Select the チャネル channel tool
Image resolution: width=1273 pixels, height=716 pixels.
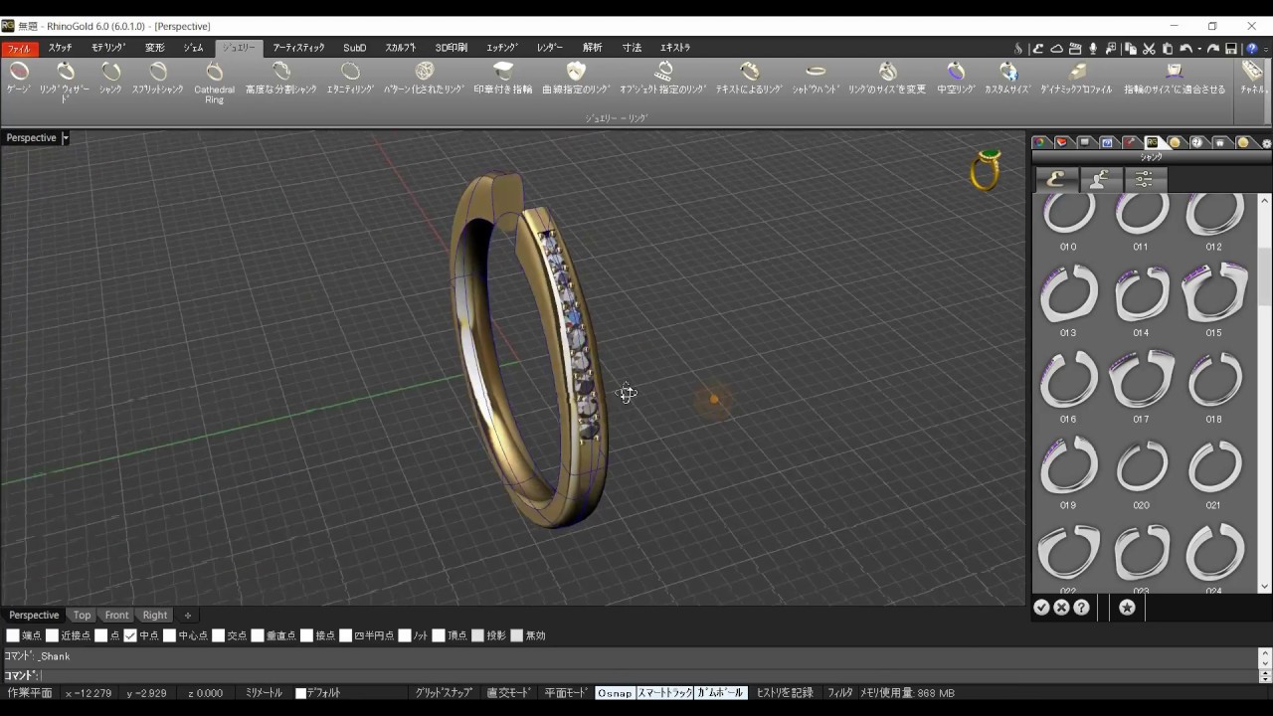tap(1252, 79)
